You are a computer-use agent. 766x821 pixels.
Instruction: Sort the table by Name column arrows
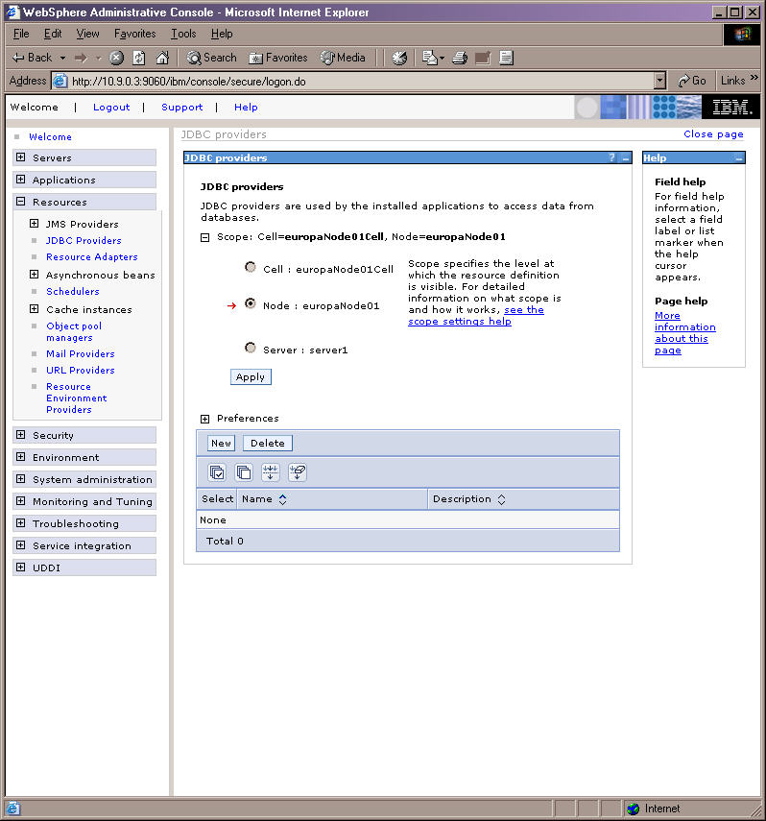click(x=283, y=499)
